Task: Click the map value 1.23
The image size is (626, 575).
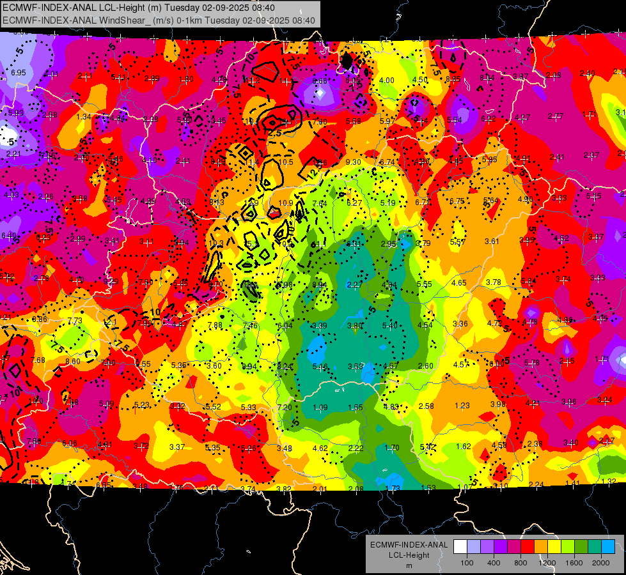Action: [x=462, y=406]
